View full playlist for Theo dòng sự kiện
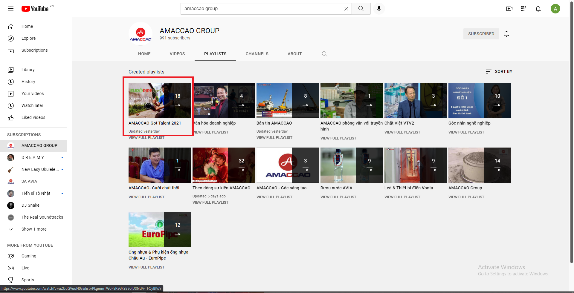 pos(210,202)
